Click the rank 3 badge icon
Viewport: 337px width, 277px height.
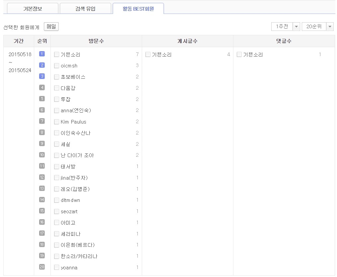[42, 76]
